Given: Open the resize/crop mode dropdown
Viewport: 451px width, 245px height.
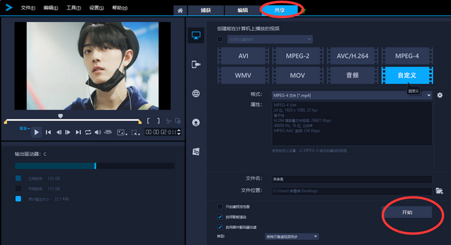Looking at the screenshot, I should 135,132.
